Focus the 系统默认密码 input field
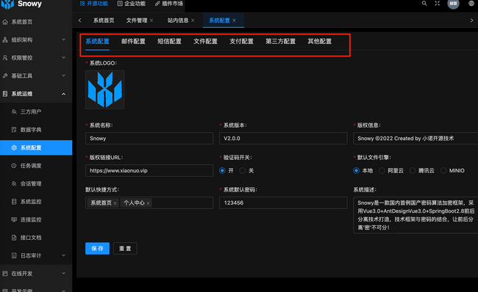Screen dimensions: 478x292 [283, 203]
